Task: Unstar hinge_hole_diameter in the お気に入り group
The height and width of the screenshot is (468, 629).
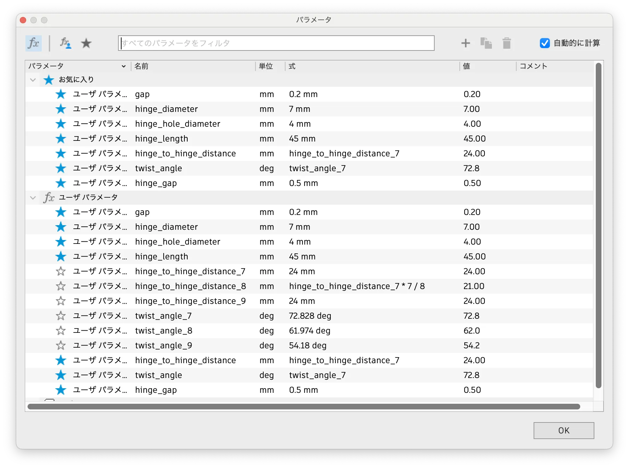Action: click(61, 124)
